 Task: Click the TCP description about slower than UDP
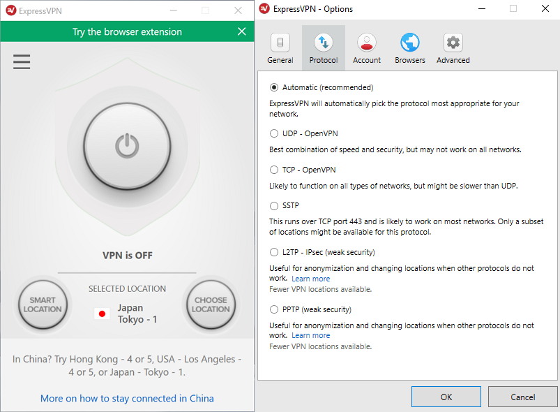point(393,186)
